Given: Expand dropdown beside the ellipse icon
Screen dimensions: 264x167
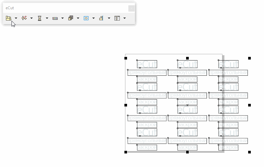Looking at the screenshot, I should (93, 18).
